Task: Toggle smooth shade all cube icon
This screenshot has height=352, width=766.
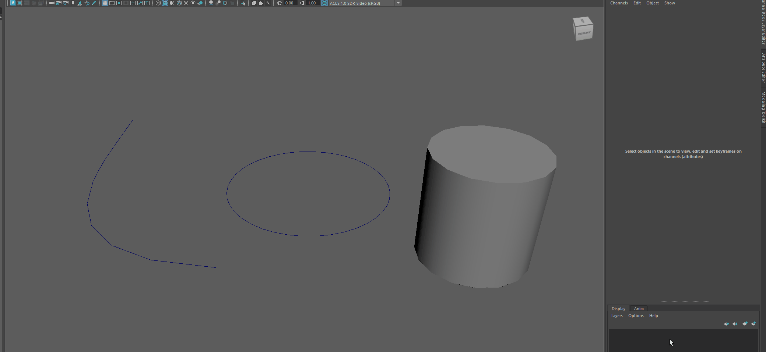Action: [165, 3]
